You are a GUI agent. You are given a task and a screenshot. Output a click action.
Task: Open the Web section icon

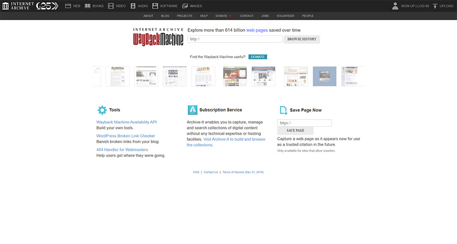click(x=68, y=6)
